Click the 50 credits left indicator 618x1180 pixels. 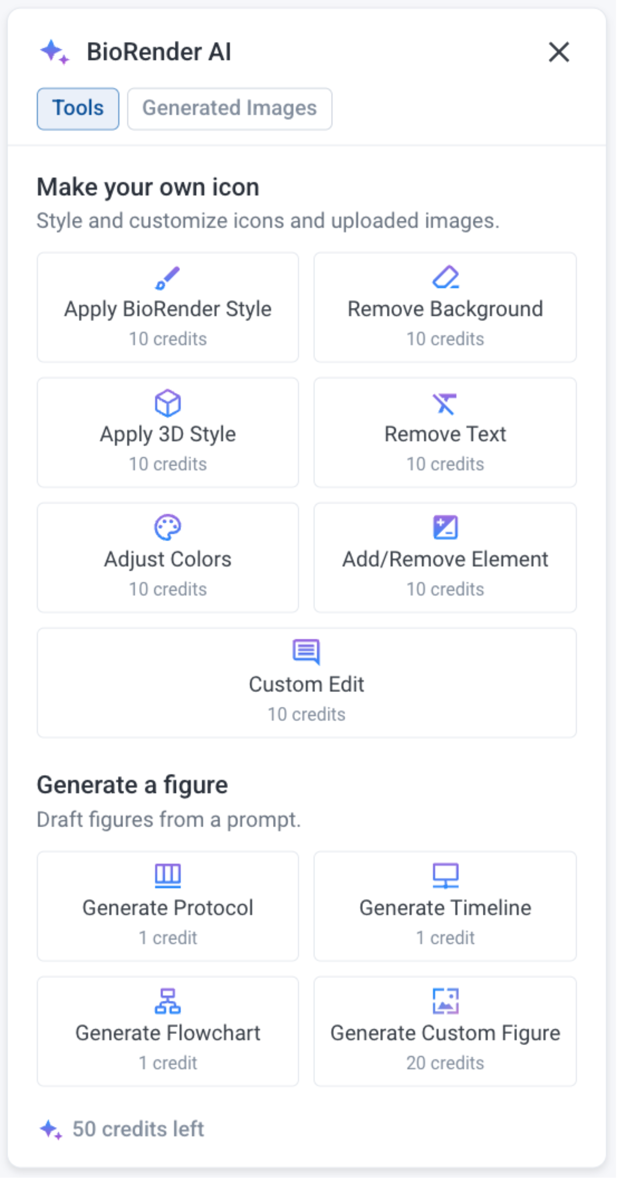click(138, 1129)
